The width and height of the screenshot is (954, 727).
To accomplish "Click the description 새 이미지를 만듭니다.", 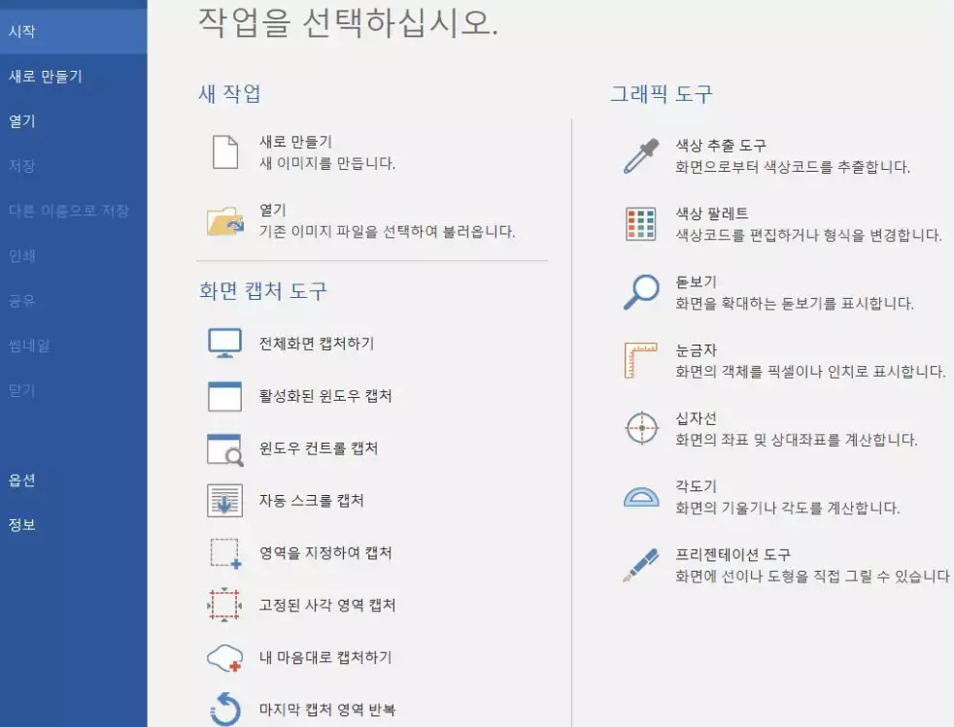I will (327, 163).
